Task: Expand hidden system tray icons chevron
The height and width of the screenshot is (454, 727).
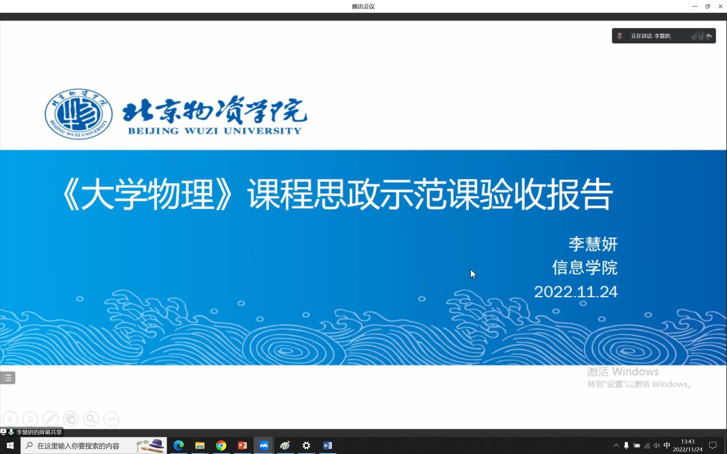Action: pos(616,446)
